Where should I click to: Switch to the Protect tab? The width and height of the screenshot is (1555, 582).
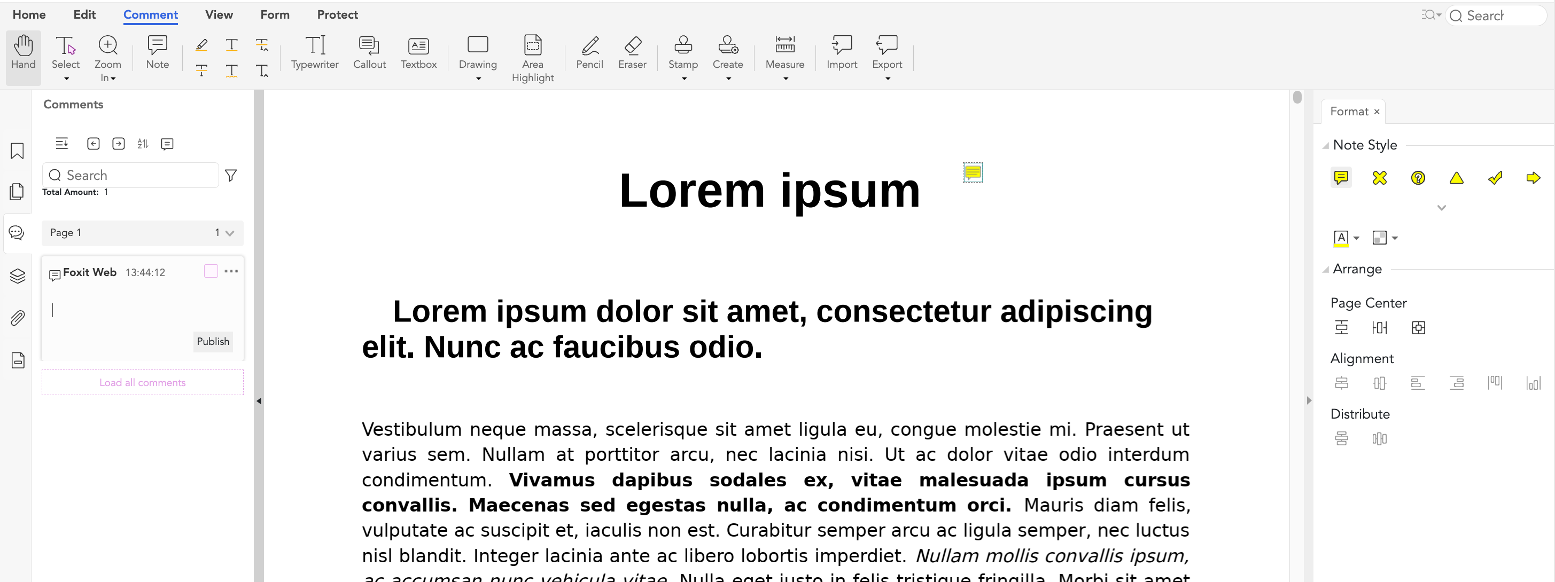(337, 15)
